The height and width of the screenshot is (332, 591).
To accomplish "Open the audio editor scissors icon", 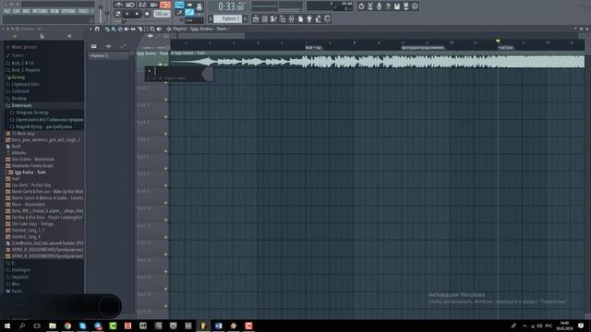I will coord(370,6).
